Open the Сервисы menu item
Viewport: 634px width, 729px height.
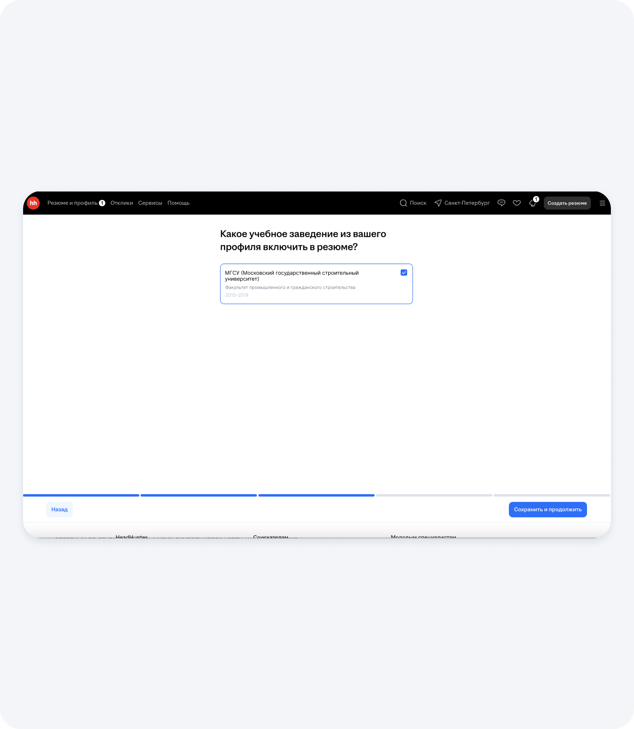(x=150, y=203)
